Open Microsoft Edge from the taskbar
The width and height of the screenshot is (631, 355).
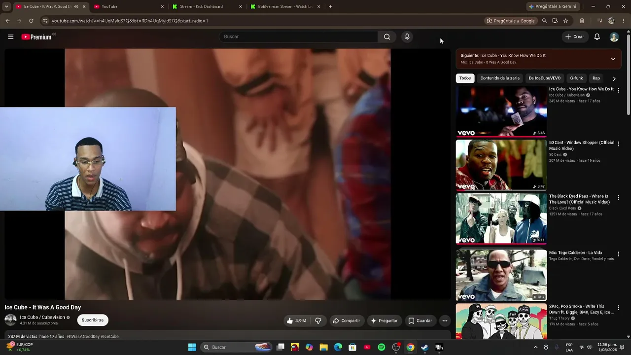pos(338,347)
